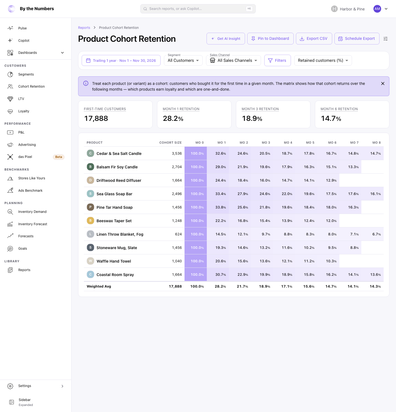396x412 pixels.
Task: Export the table as CSV
Action: [x=314, y=39]
